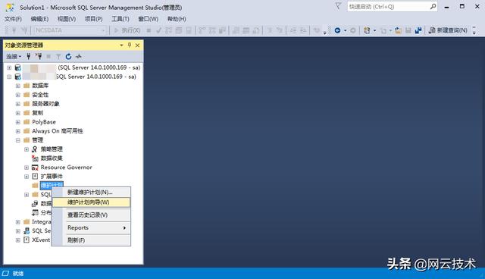Click the 就绪 status bar text

point(18,274)
